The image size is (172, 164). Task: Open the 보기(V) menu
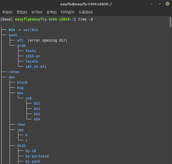click(37, 12)
